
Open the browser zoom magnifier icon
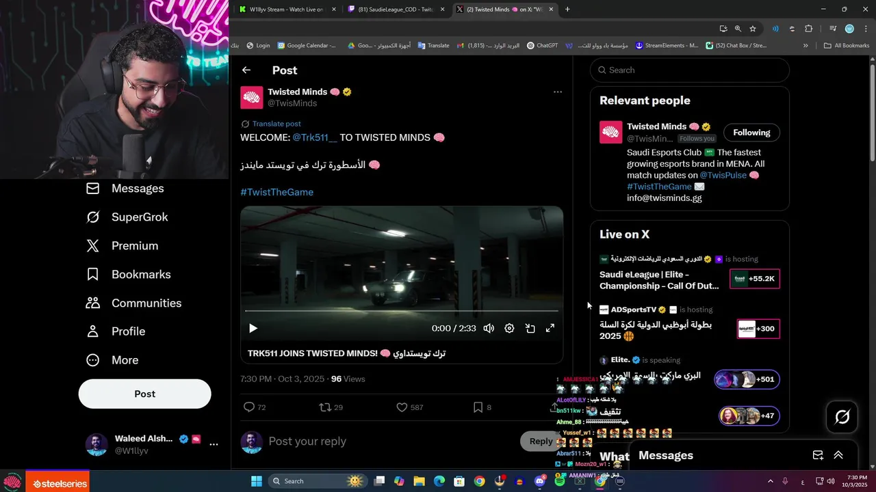coord(738,29)
